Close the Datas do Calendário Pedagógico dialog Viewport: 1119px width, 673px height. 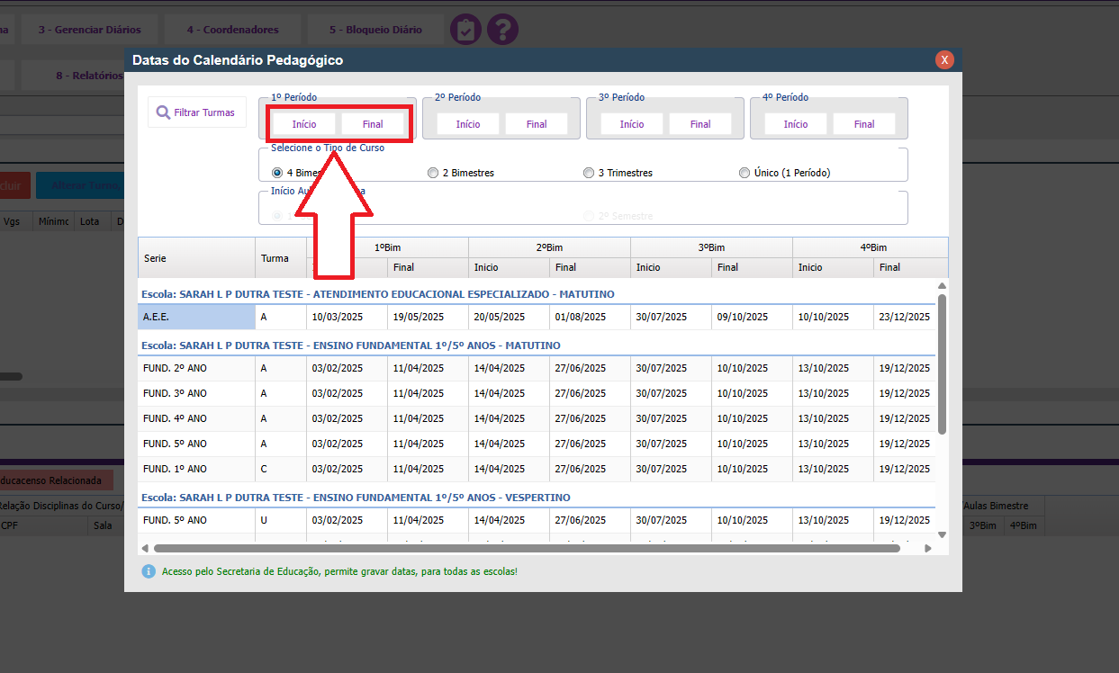tap(944, 60)
